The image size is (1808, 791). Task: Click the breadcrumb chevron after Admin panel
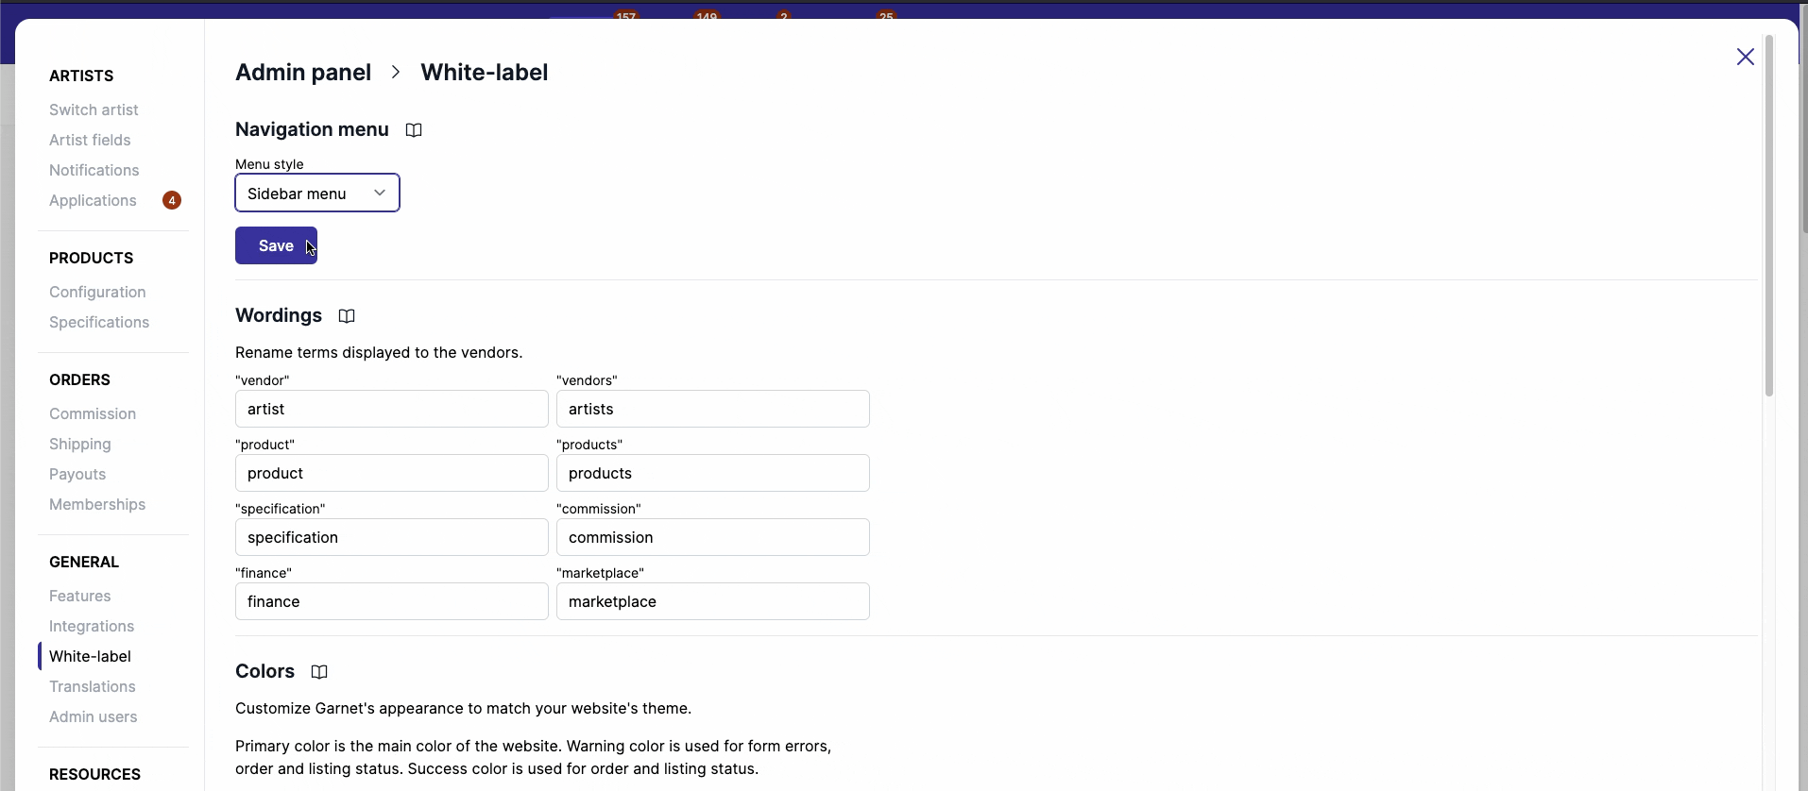[x=395, y=72]
